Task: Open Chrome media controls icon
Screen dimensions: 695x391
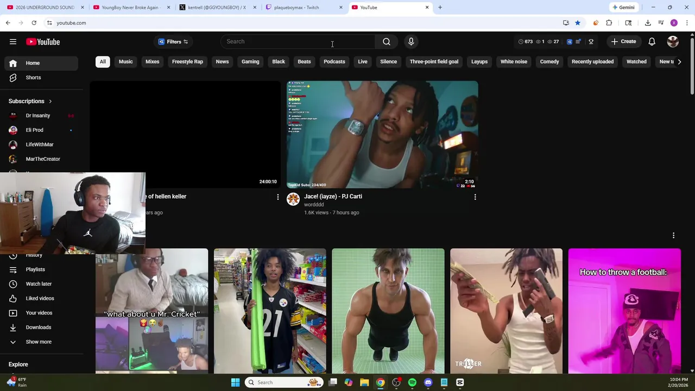Action: click(x=661, y=23)
